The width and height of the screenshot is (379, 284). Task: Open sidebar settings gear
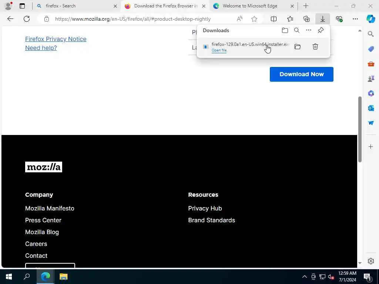click(371, 261)
